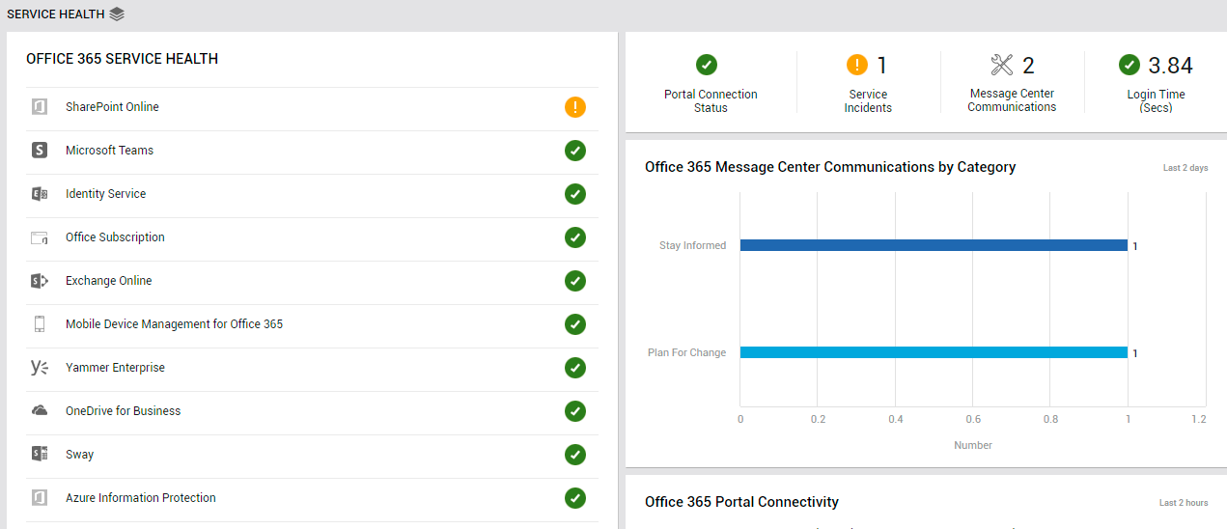Click the Microsoft Teams green check status icon
The image size is (1227, 529).
[575, 151]
